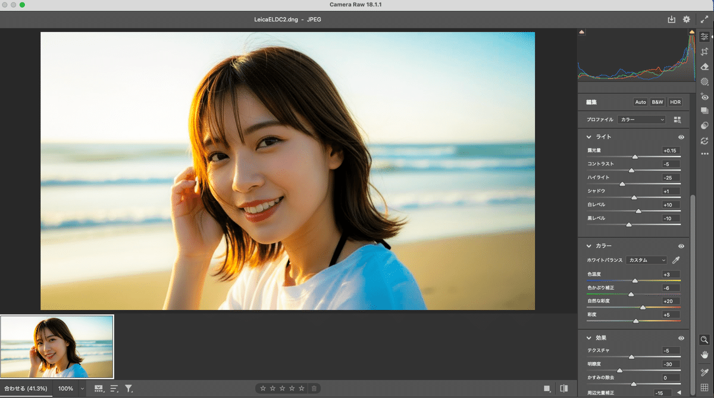Open the プロファイル dropdown
This screenshot has height=398, width=714.
(641, 120)
